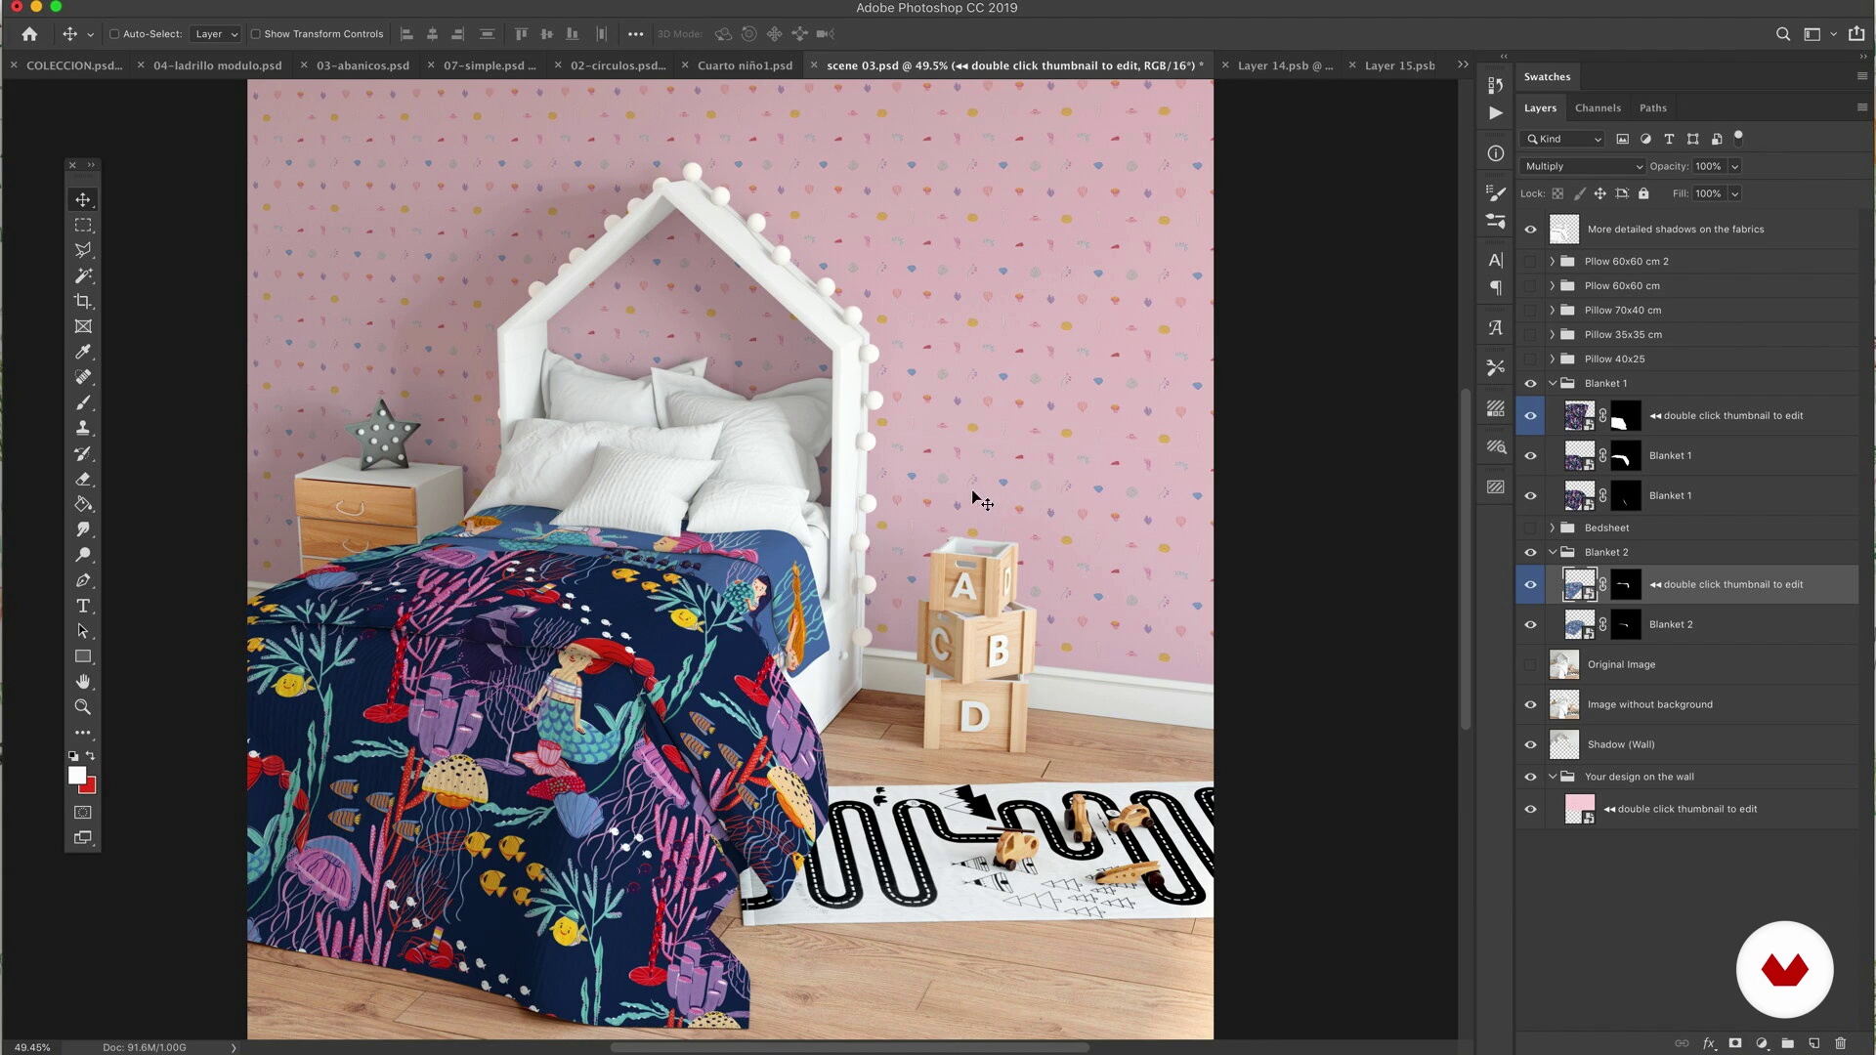Viewport: 1876px width, 1055px height.
Task: Select the Zoom tool
Action: [x=83, y=707]
